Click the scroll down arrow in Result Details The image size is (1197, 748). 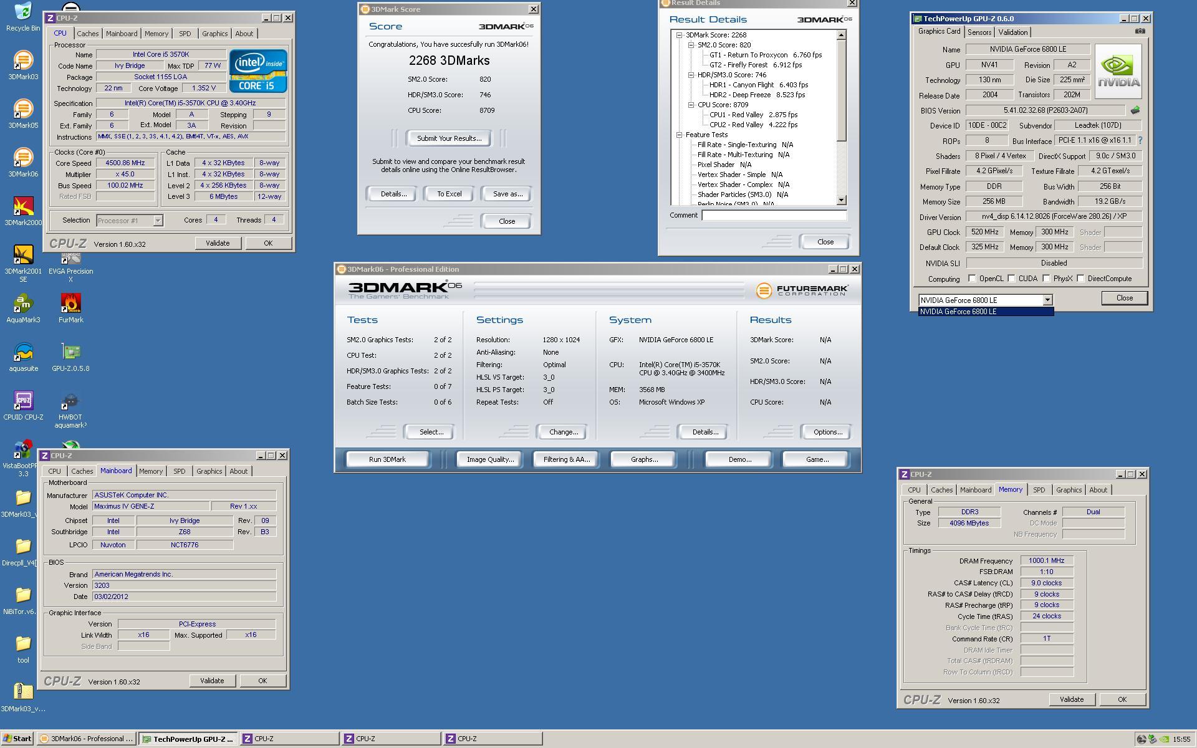click(841, 200)
